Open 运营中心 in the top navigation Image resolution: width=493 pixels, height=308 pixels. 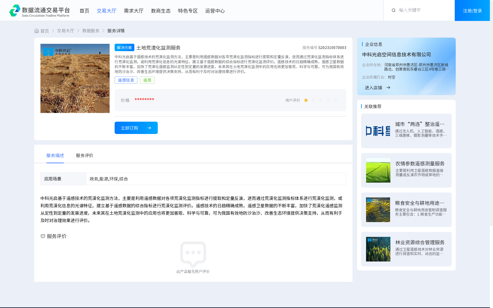pos(215,11)
